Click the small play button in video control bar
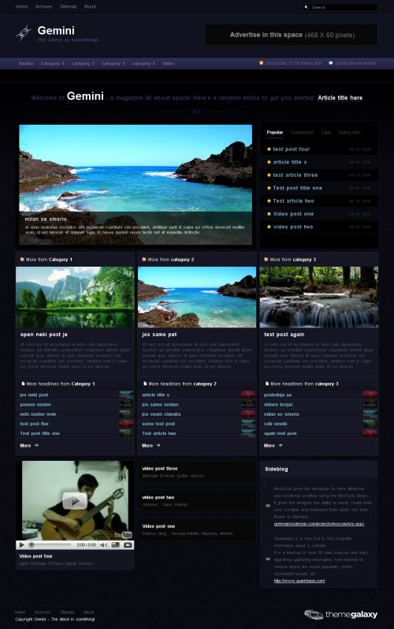 (x=21, y=545)
